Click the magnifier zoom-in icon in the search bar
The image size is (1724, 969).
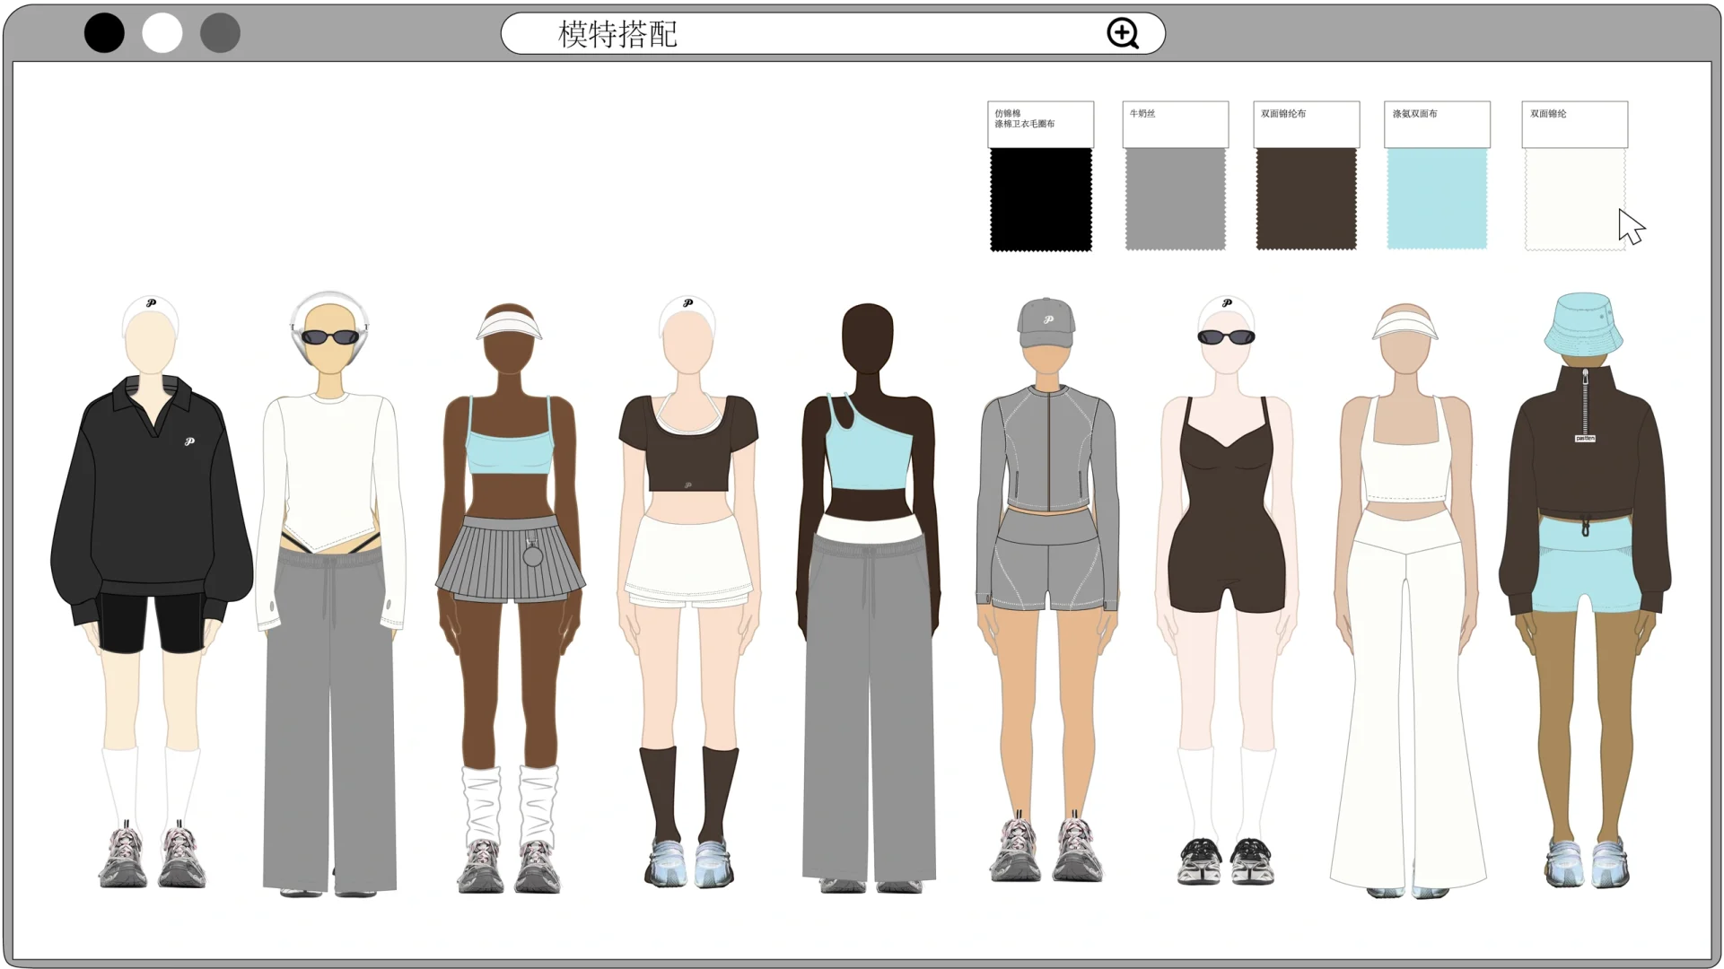(1123, 34)
